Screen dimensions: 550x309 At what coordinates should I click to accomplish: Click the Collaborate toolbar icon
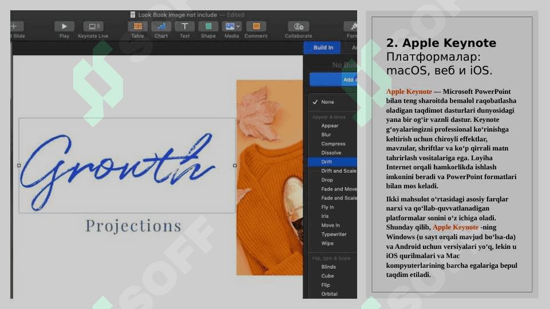[299, 26]
